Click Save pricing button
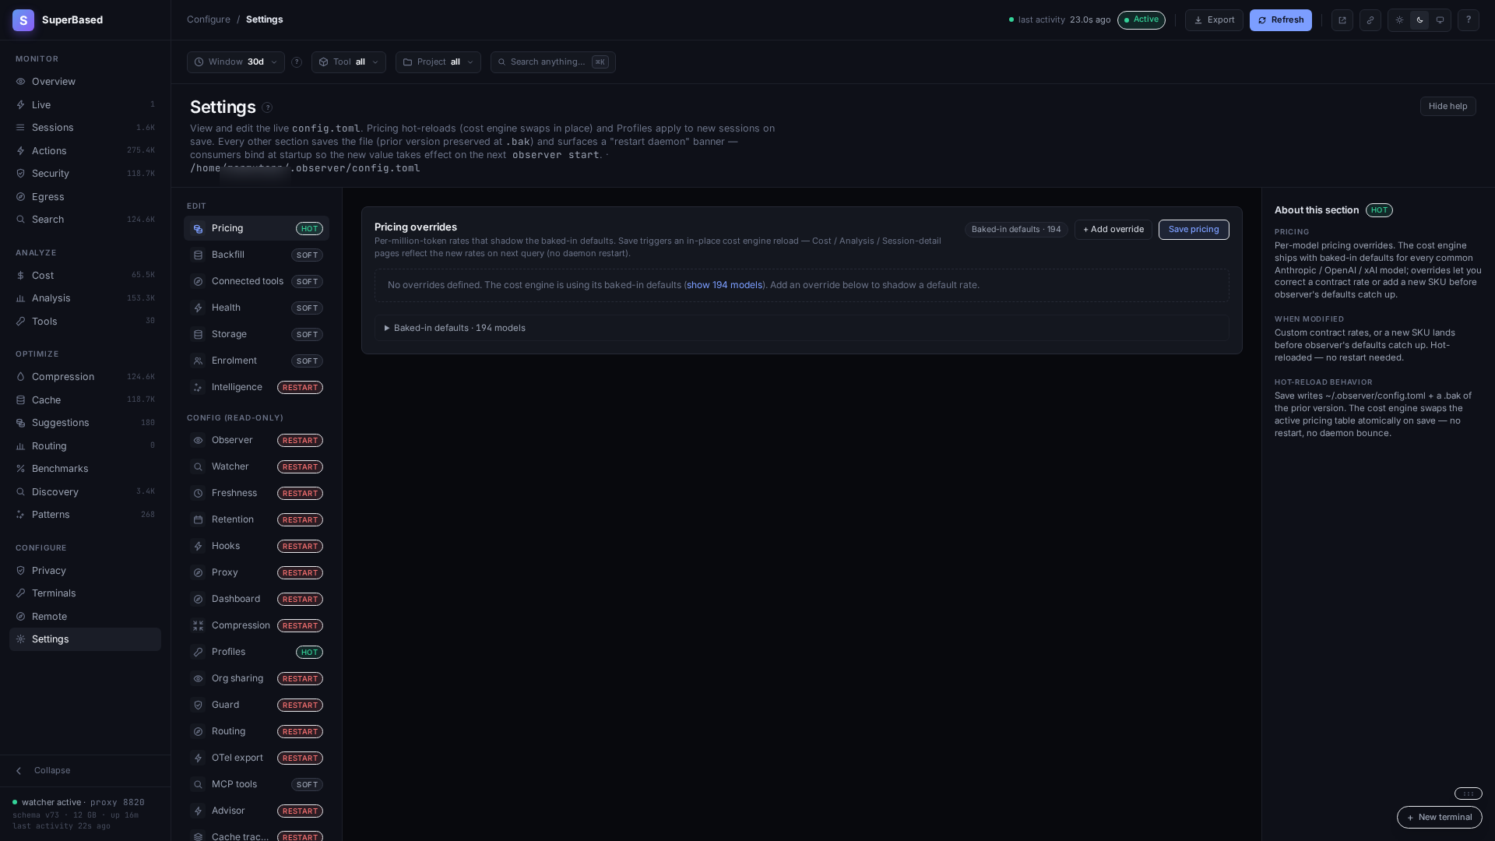1495x841 pixels. (1194, 230)
